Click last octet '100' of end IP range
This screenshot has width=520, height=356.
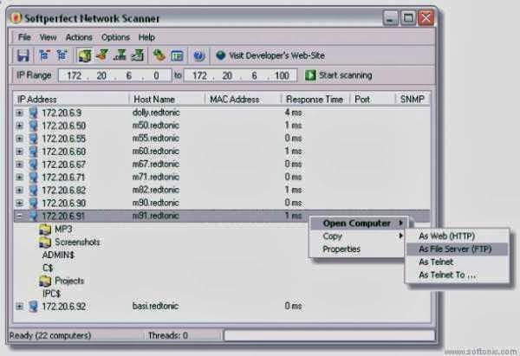point(282,75)
